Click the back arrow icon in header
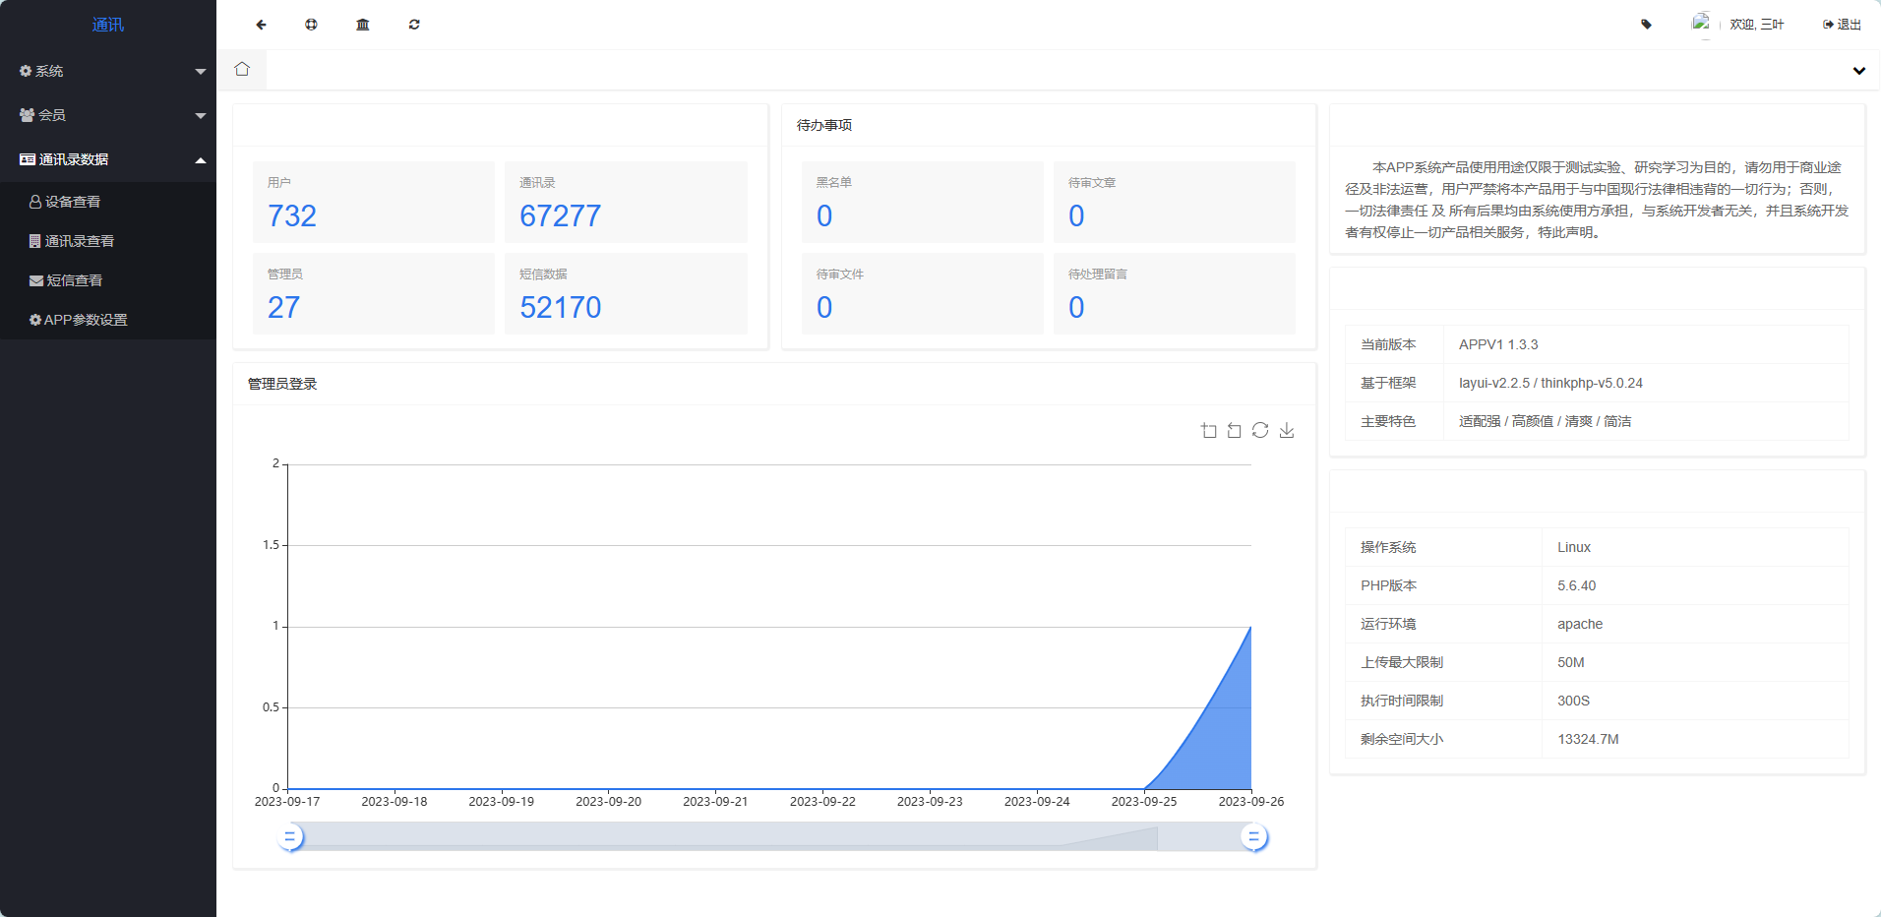1881x917 pixels. click(261, 25)
